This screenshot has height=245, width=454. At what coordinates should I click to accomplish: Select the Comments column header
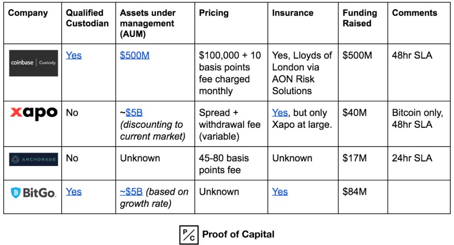click(x=414, y=13)
